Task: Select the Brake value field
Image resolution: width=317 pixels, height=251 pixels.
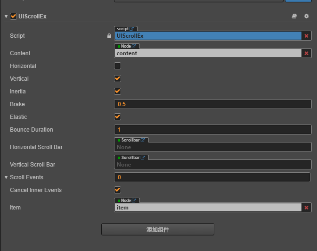Action: (213, 104)
